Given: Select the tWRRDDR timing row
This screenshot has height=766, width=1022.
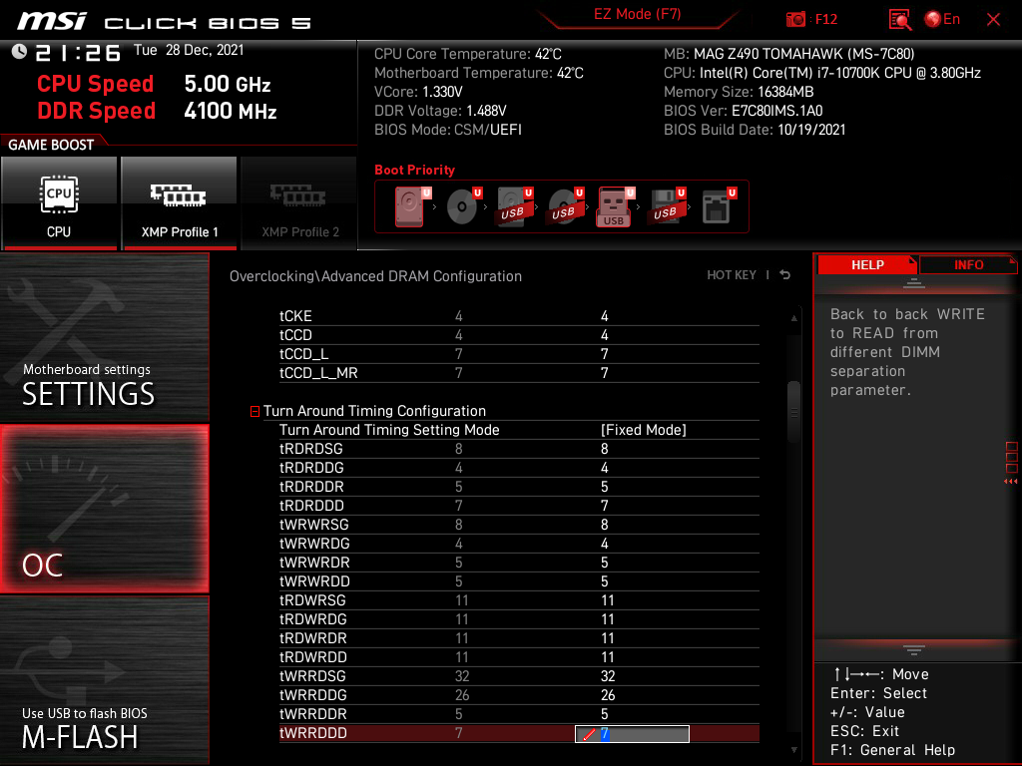Looking at the screenshot, I should (x=519, y=714).
